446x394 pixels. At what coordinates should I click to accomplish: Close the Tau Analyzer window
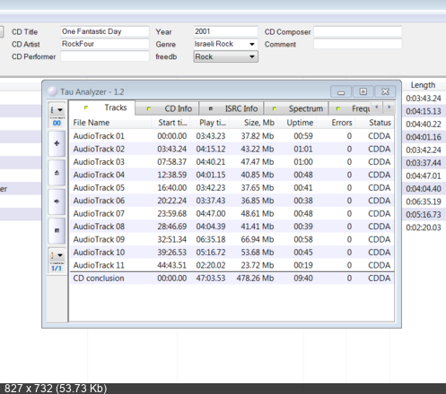tap(385, 91)
